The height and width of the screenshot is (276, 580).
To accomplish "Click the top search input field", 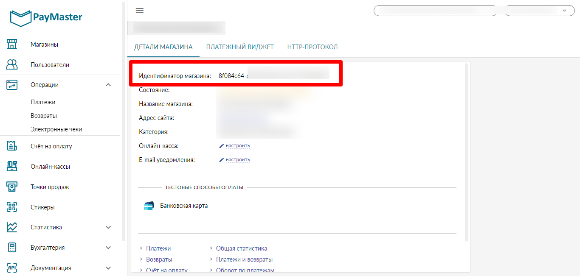I will tap(435, 11).
